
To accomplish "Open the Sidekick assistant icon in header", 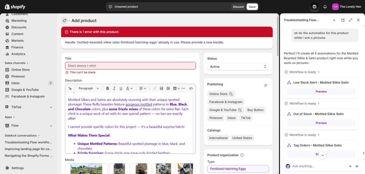I will click(x=314, y=7).
